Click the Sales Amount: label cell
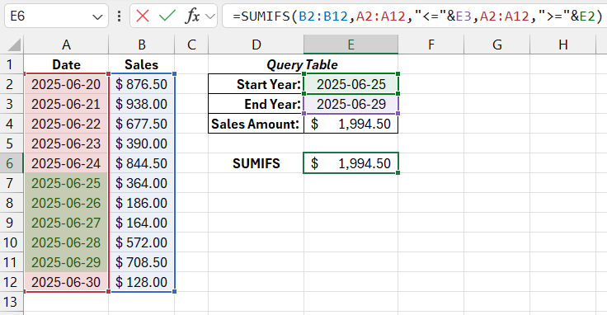The image size is (607, 315). 256,124
